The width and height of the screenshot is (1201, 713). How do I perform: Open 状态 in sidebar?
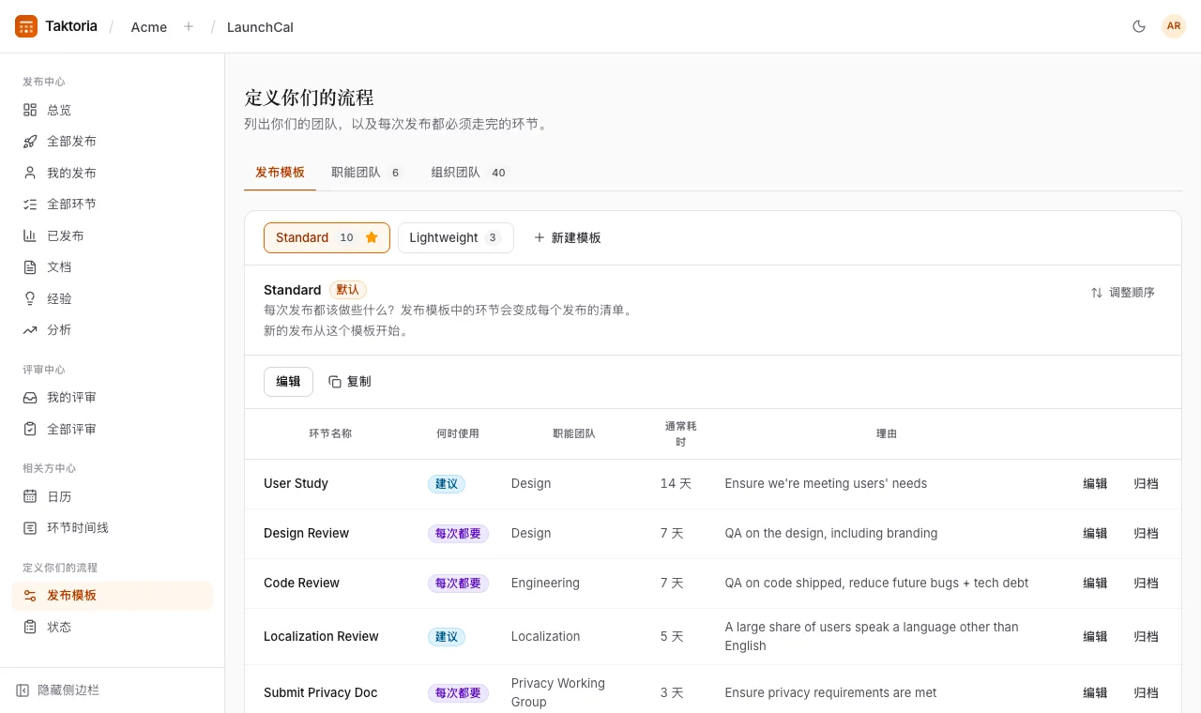tap(113, 627)
